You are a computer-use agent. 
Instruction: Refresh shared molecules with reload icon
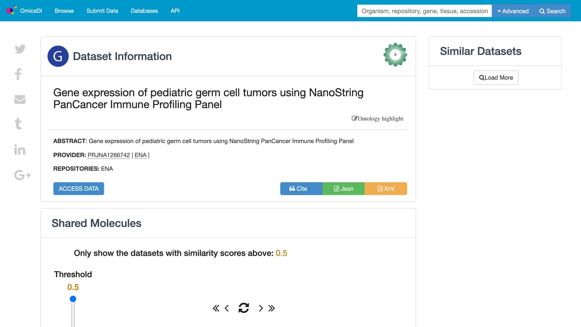pyautogui.click(x=244, y=308)
